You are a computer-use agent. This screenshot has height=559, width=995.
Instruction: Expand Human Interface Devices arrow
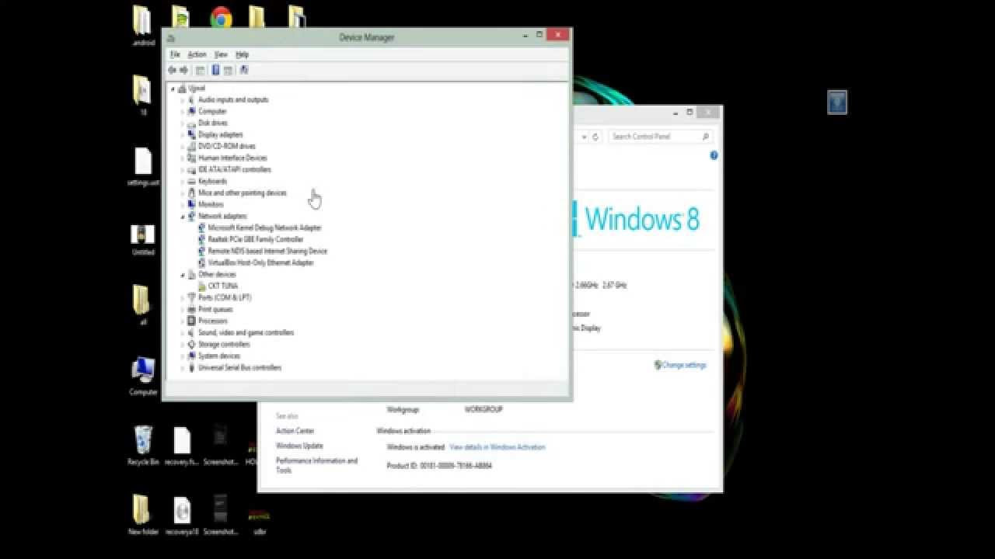tap(183, 158)
